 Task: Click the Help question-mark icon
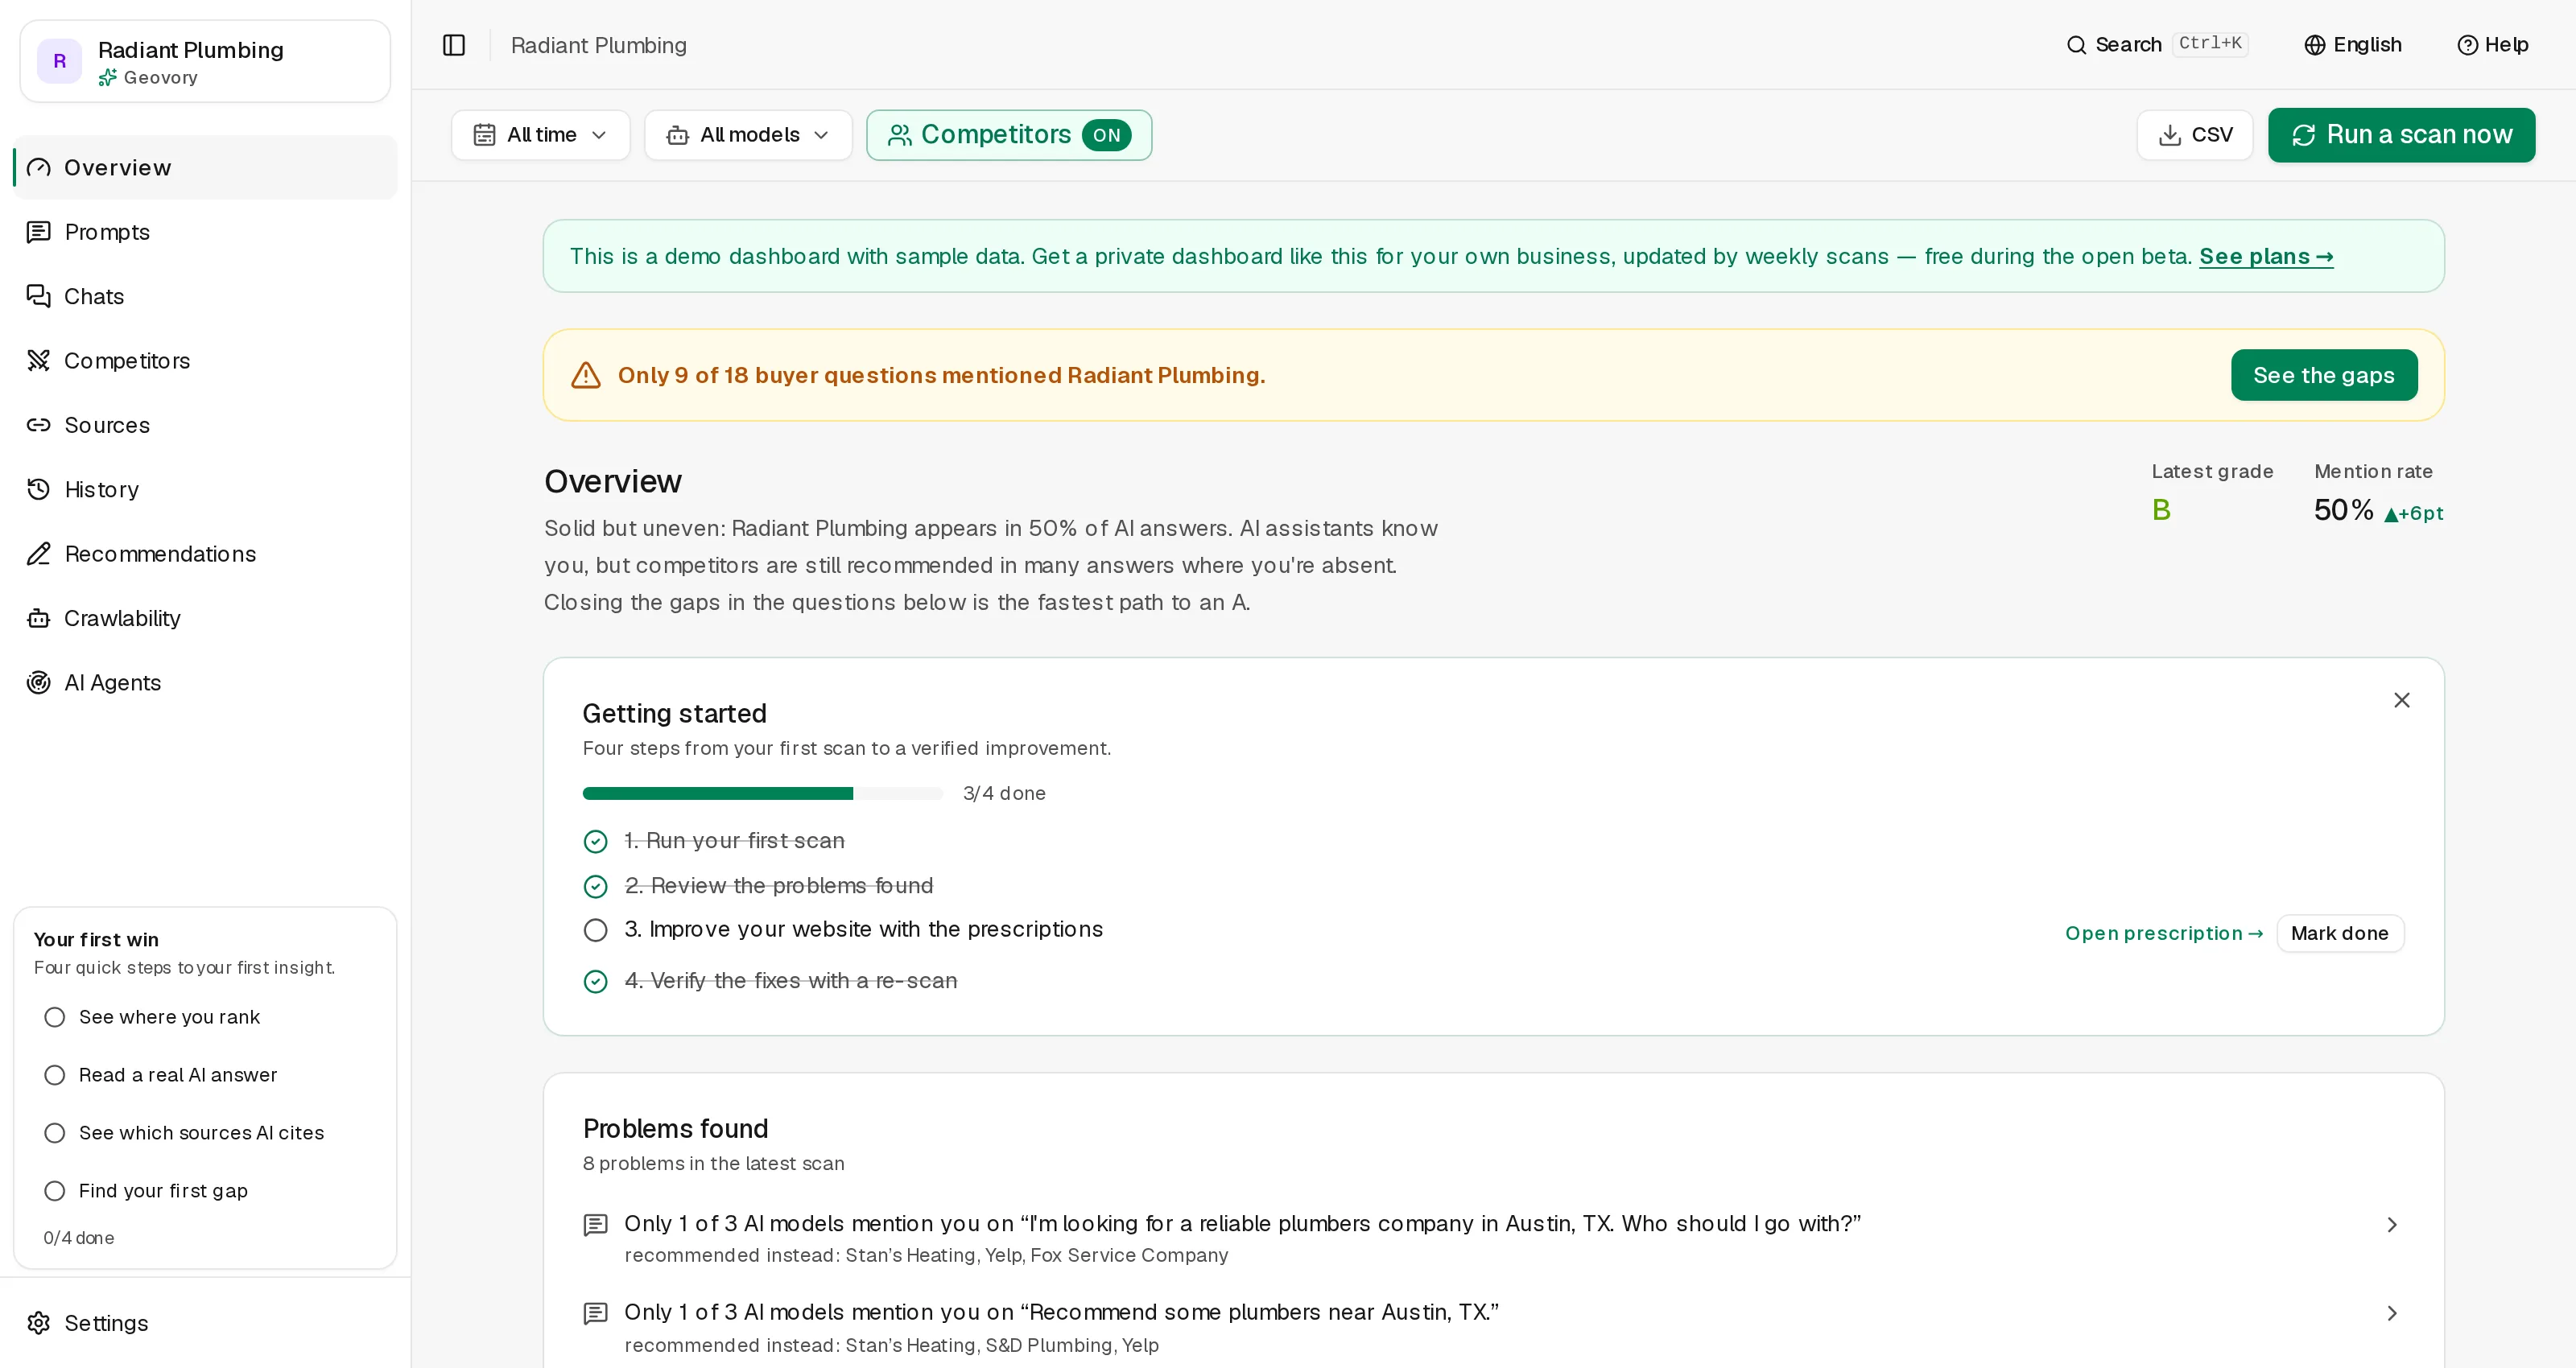(2468, 45)
